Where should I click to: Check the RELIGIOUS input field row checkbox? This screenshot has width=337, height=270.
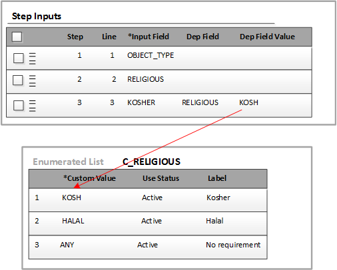[x=18, y=80]
